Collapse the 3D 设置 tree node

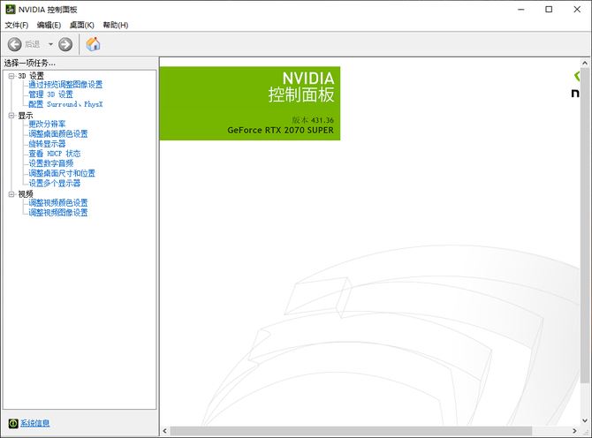[x=11, y=75]
